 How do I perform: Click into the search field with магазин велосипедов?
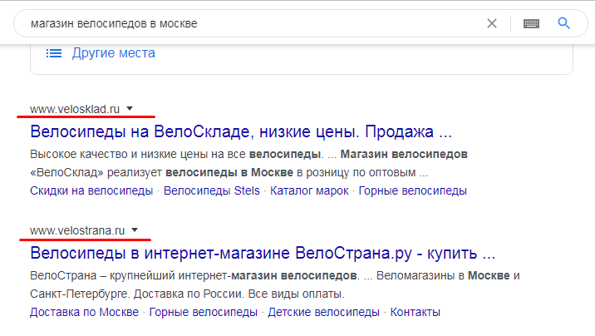pyautogui.click(x=249, y=23)
